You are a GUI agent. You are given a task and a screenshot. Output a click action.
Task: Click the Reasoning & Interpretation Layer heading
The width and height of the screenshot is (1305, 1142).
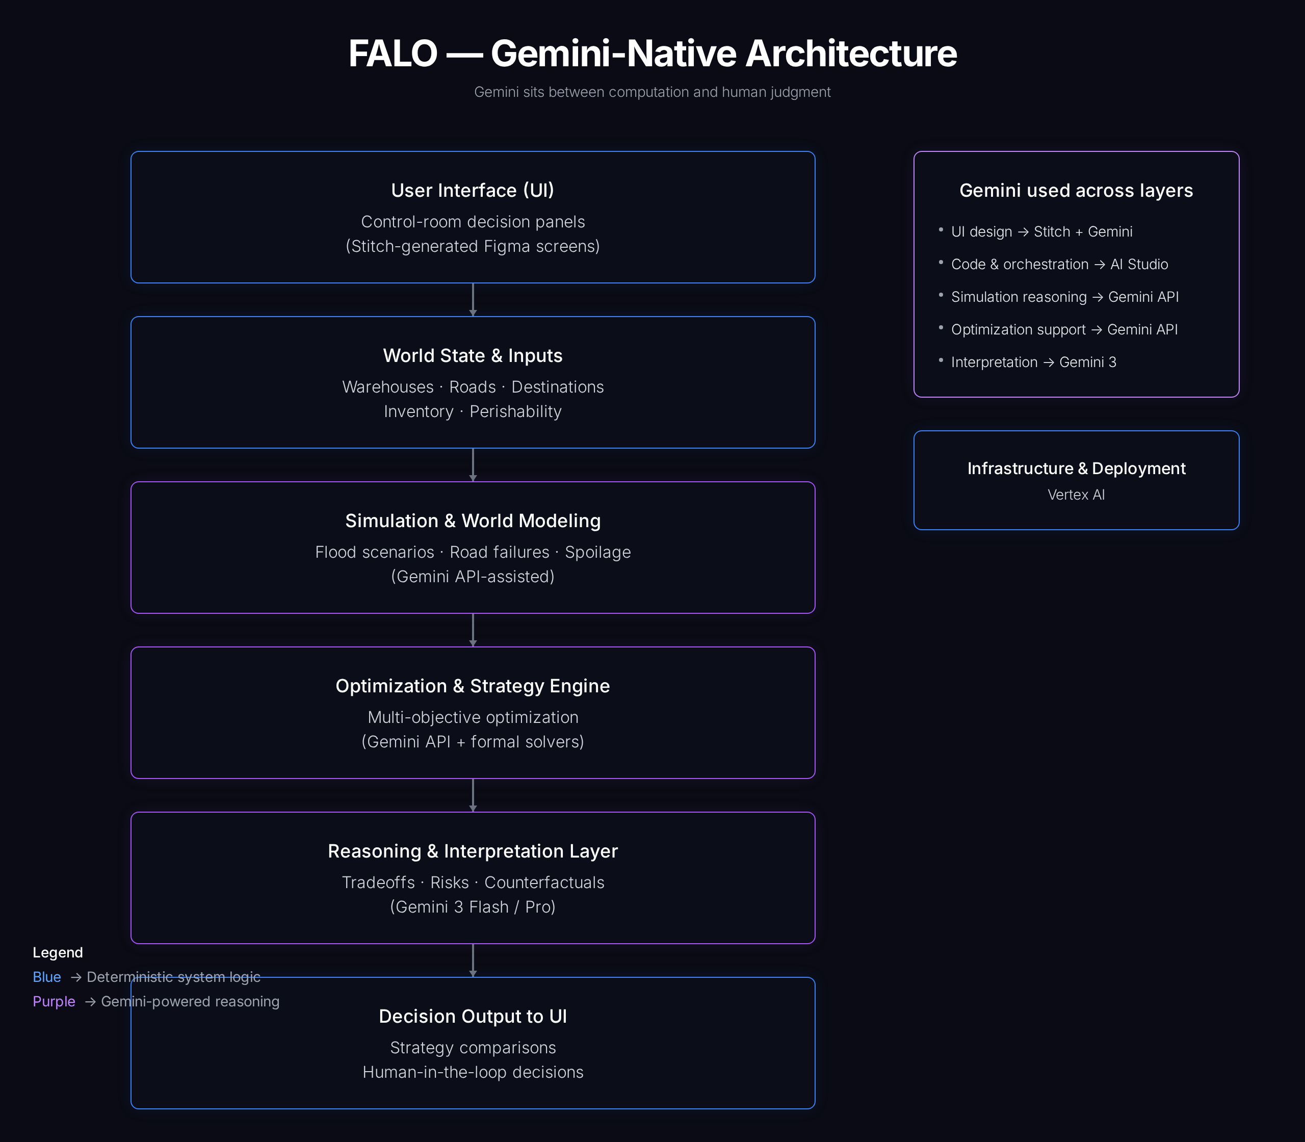point(472,851)
